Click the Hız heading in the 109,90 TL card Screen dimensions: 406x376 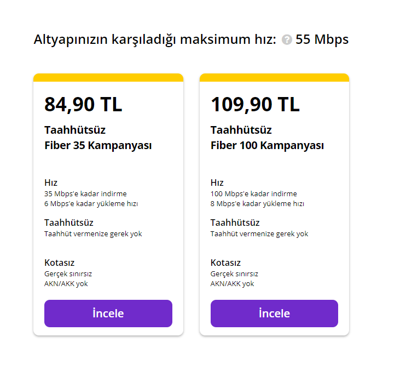click(x=217, y=183)
